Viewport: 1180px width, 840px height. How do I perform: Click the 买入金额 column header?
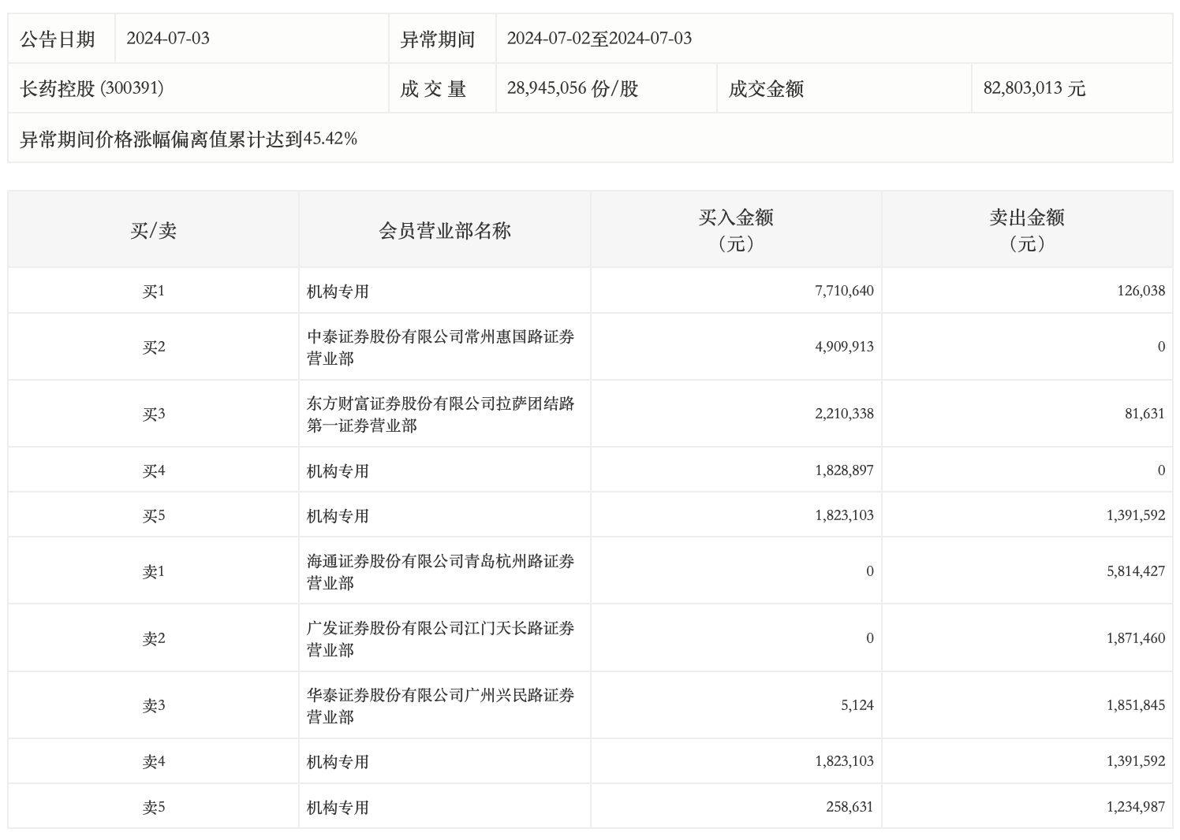pyautogui.click(x=735, y=229)
